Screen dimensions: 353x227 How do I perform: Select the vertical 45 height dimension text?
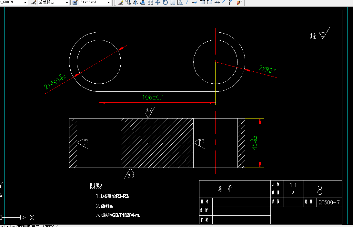point(254,143)
